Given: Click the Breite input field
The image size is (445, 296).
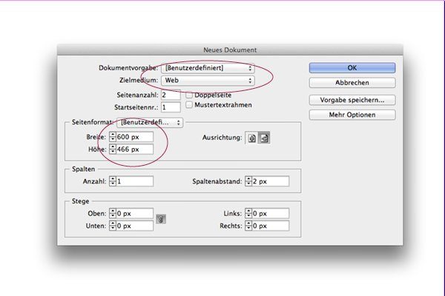Looking at the screenshot, I should click(x=135, y=137).
